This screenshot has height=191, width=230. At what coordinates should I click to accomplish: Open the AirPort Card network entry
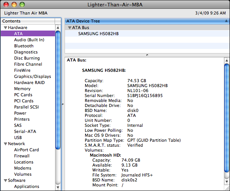coord(26,150)
